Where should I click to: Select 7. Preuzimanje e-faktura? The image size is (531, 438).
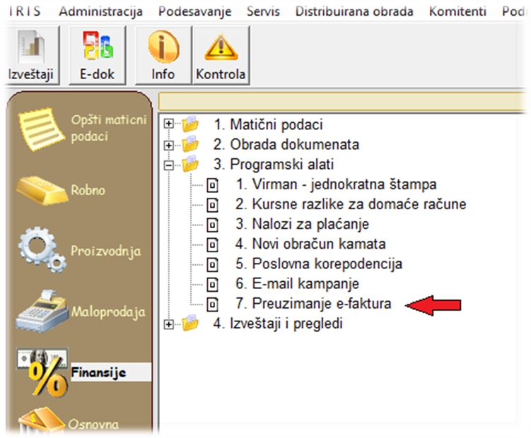pyautogui.click(x=313, y=303)
